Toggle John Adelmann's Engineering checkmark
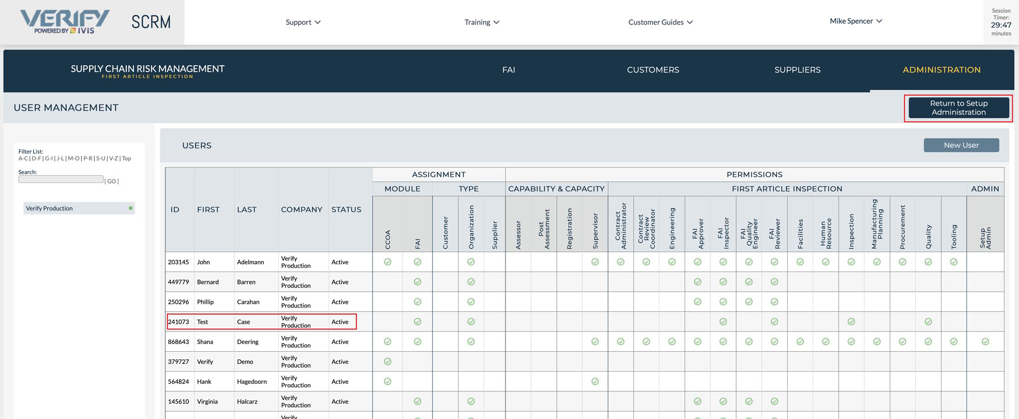 [672, 262]
